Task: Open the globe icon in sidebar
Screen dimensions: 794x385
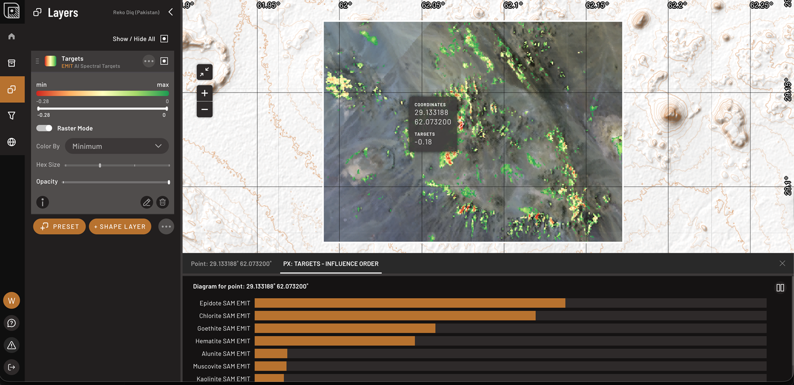Action: [12, 142]
